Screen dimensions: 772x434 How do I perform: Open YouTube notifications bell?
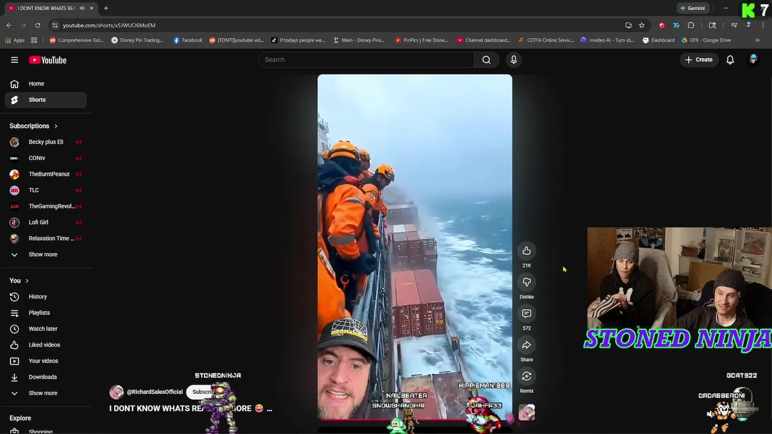click(x=730, y=60)
